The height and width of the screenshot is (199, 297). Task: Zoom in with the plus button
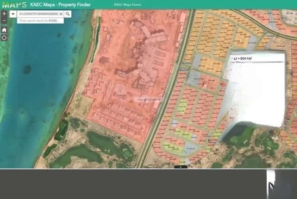click(x=4, y=13)
